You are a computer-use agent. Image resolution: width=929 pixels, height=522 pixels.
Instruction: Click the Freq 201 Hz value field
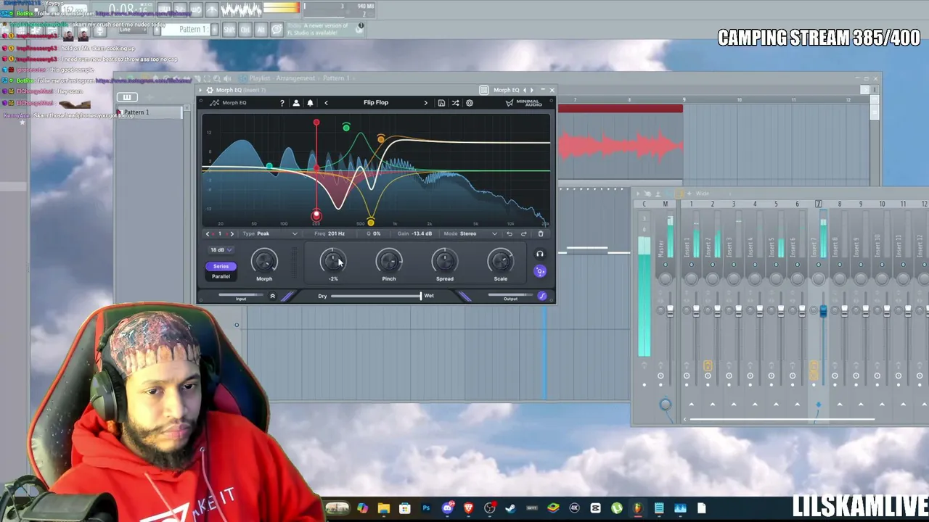click(x=330, y=233)
